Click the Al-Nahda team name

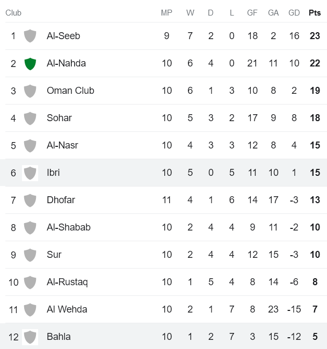point(66,63)
